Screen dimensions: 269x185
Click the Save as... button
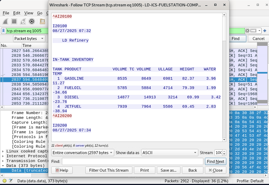168,170
